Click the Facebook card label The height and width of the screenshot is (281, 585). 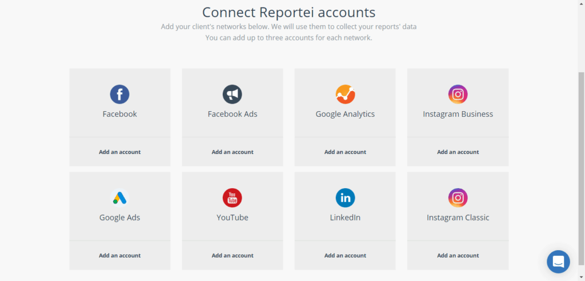pyautogui.click(x=120, y=114)
